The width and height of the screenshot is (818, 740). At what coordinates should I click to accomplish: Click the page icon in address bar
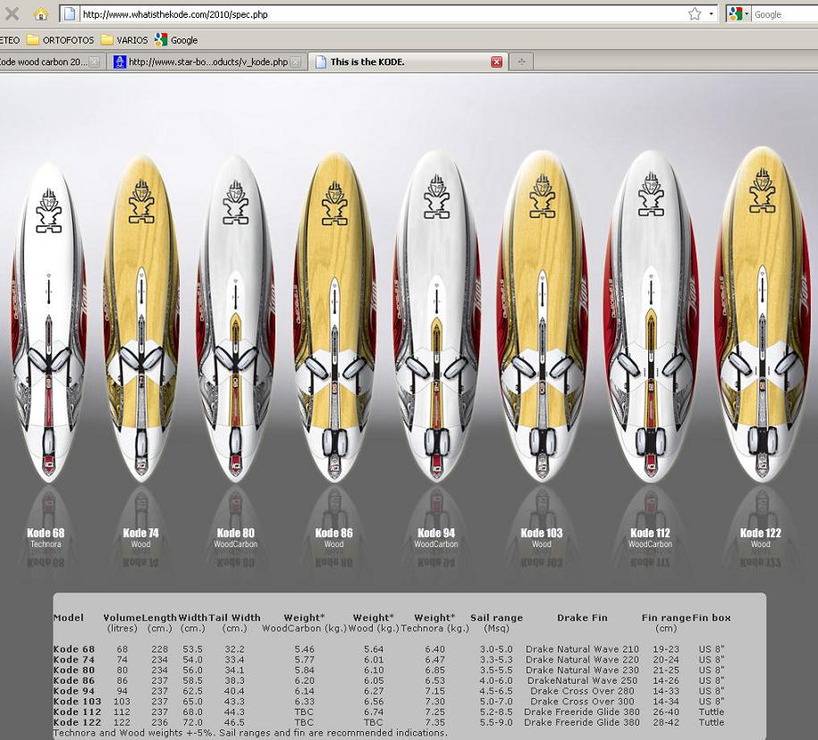click(x=70, y=14)
